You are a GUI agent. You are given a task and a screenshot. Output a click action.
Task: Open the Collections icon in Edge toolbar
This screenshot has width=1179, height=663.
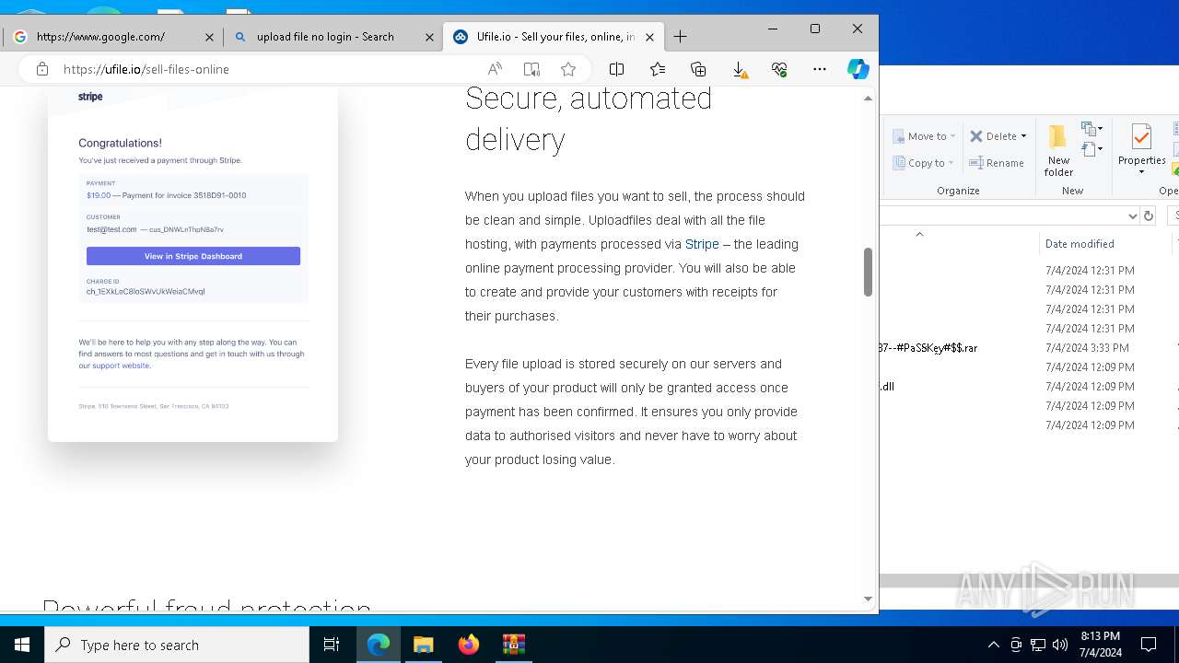tap(698, 69)
